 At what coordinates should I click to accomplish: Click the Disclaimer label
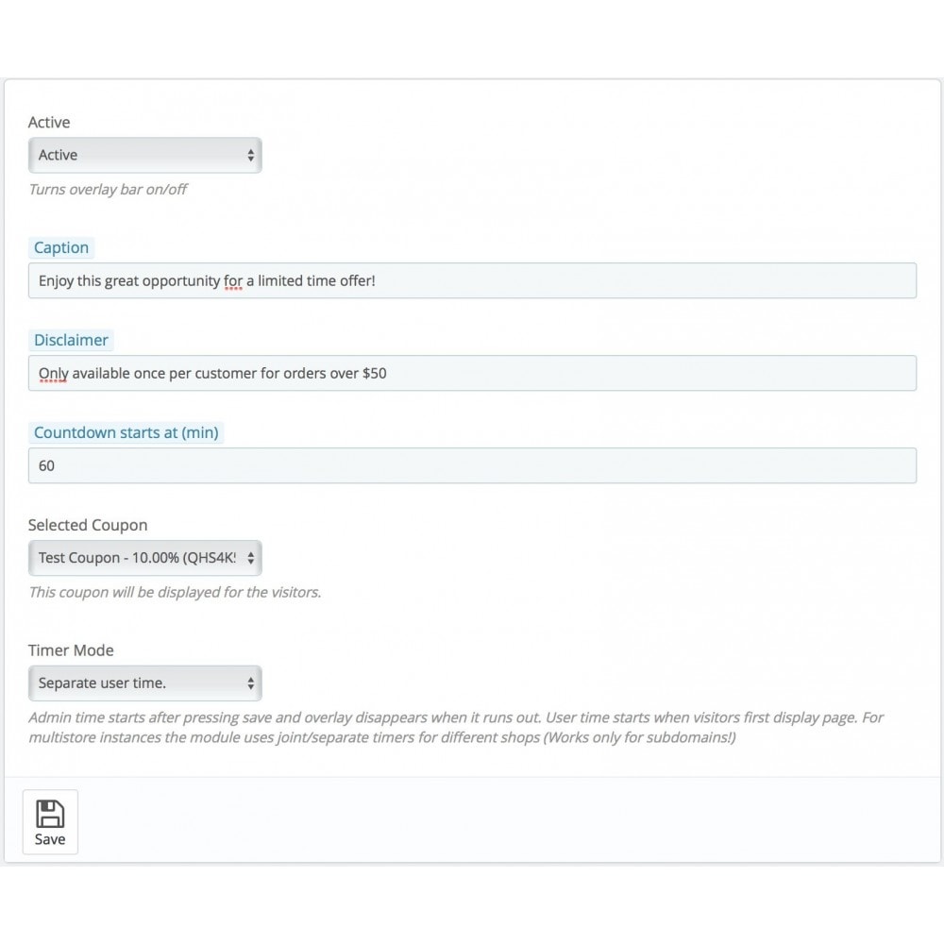[x=71, y=340]
